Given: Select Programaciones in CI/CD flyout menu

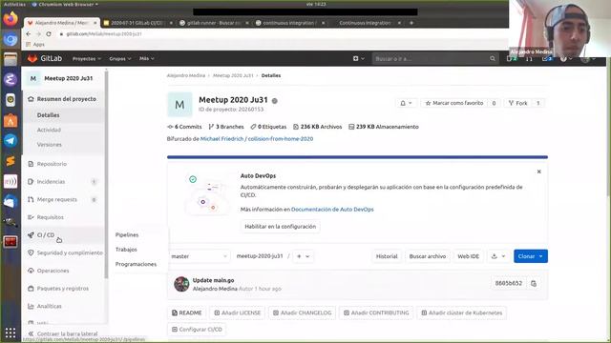Looking at the screenshot, I should pyautogui.click(x=136, y=264).
